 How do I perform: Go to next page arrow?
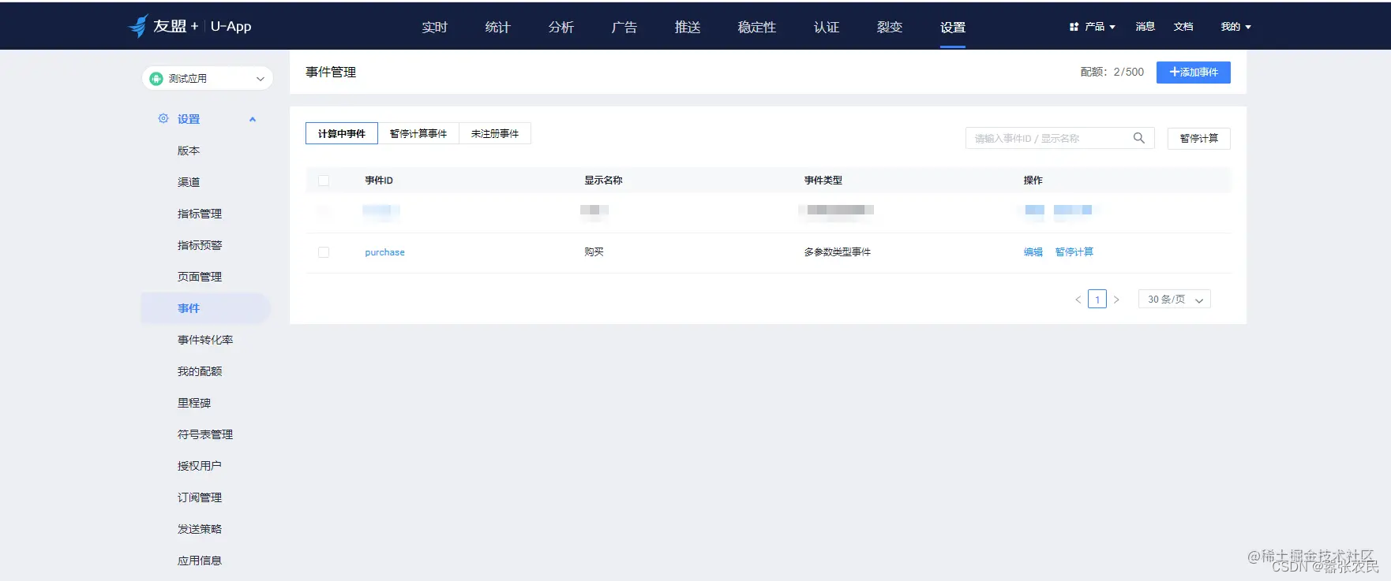[x=1116, y=300]
